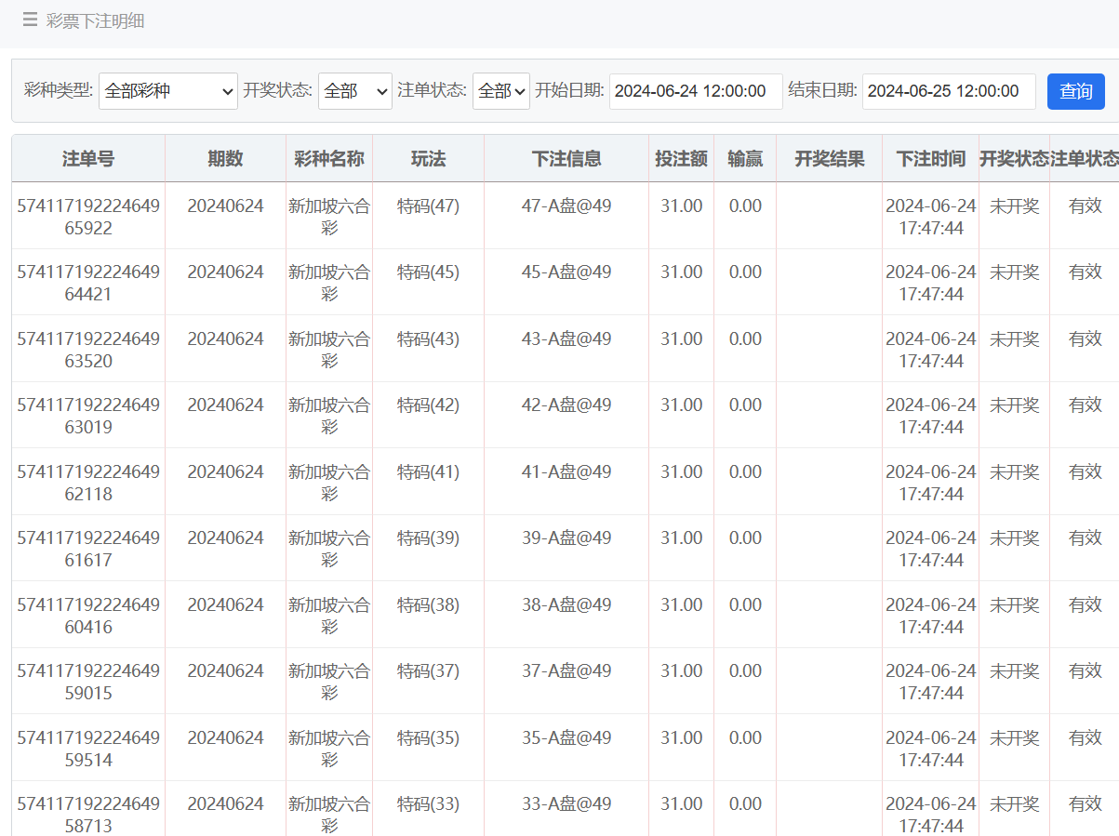1119x836 pixels.
Task: Expand the 开奖状态 dropdown
Action: click(x=354, y=91)
